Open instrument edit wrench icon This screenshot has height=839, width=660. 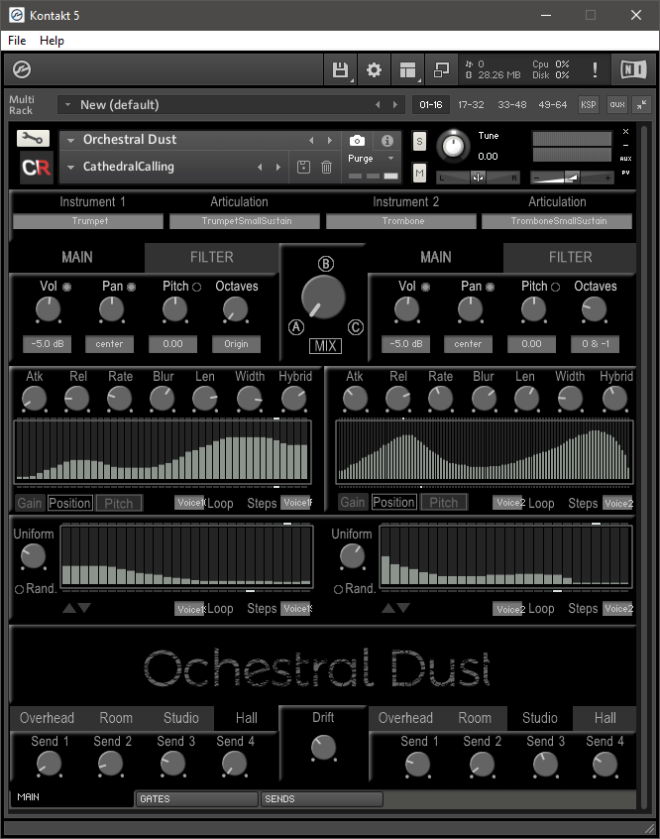[33, 139]
